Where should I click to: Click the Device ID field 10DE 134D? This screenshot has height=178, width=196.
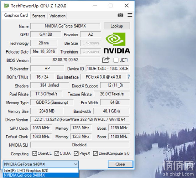[108, 69]
